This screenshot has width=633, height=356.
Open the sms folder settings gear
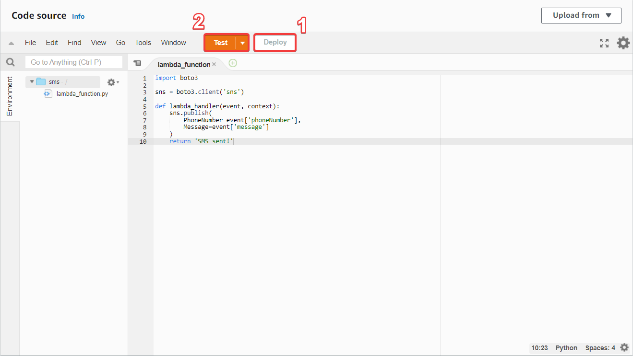113,82
